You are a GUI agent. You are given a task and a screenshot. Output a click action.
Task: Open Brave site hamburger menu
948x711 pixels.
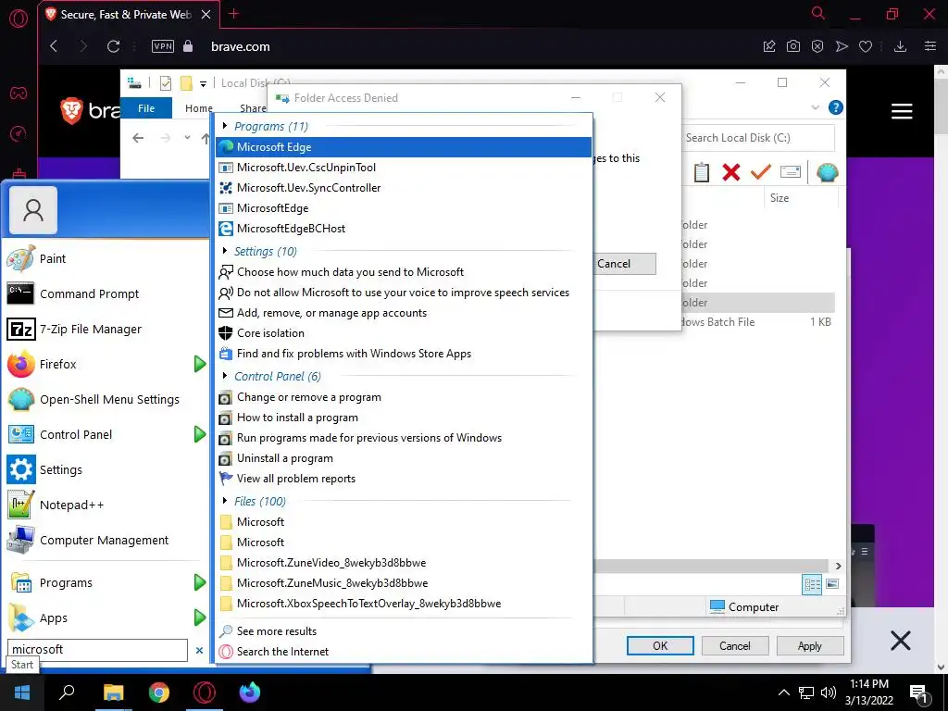click(x=902, y=111)
